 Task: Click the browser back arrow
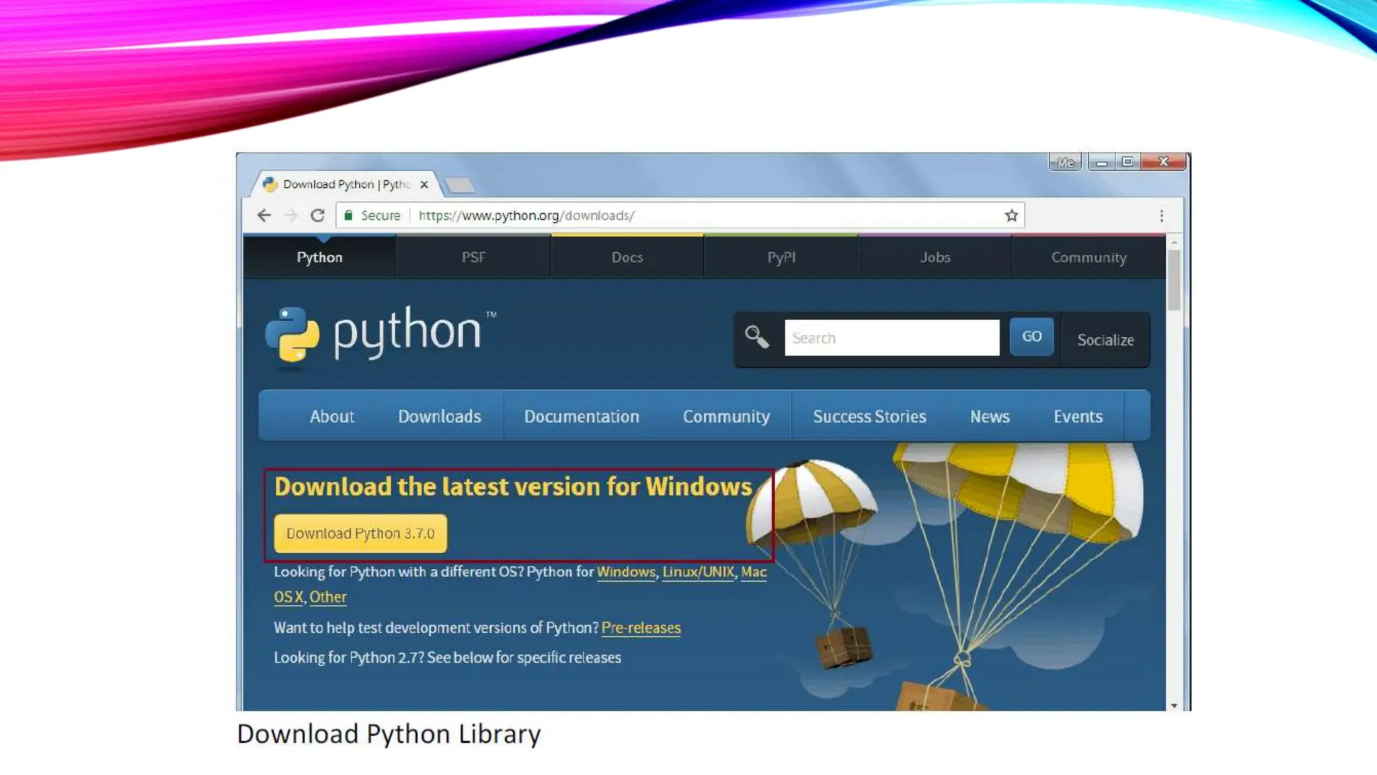click(264, 215)
